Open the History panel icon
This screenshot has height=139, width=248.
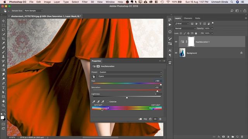click(170, 20)
